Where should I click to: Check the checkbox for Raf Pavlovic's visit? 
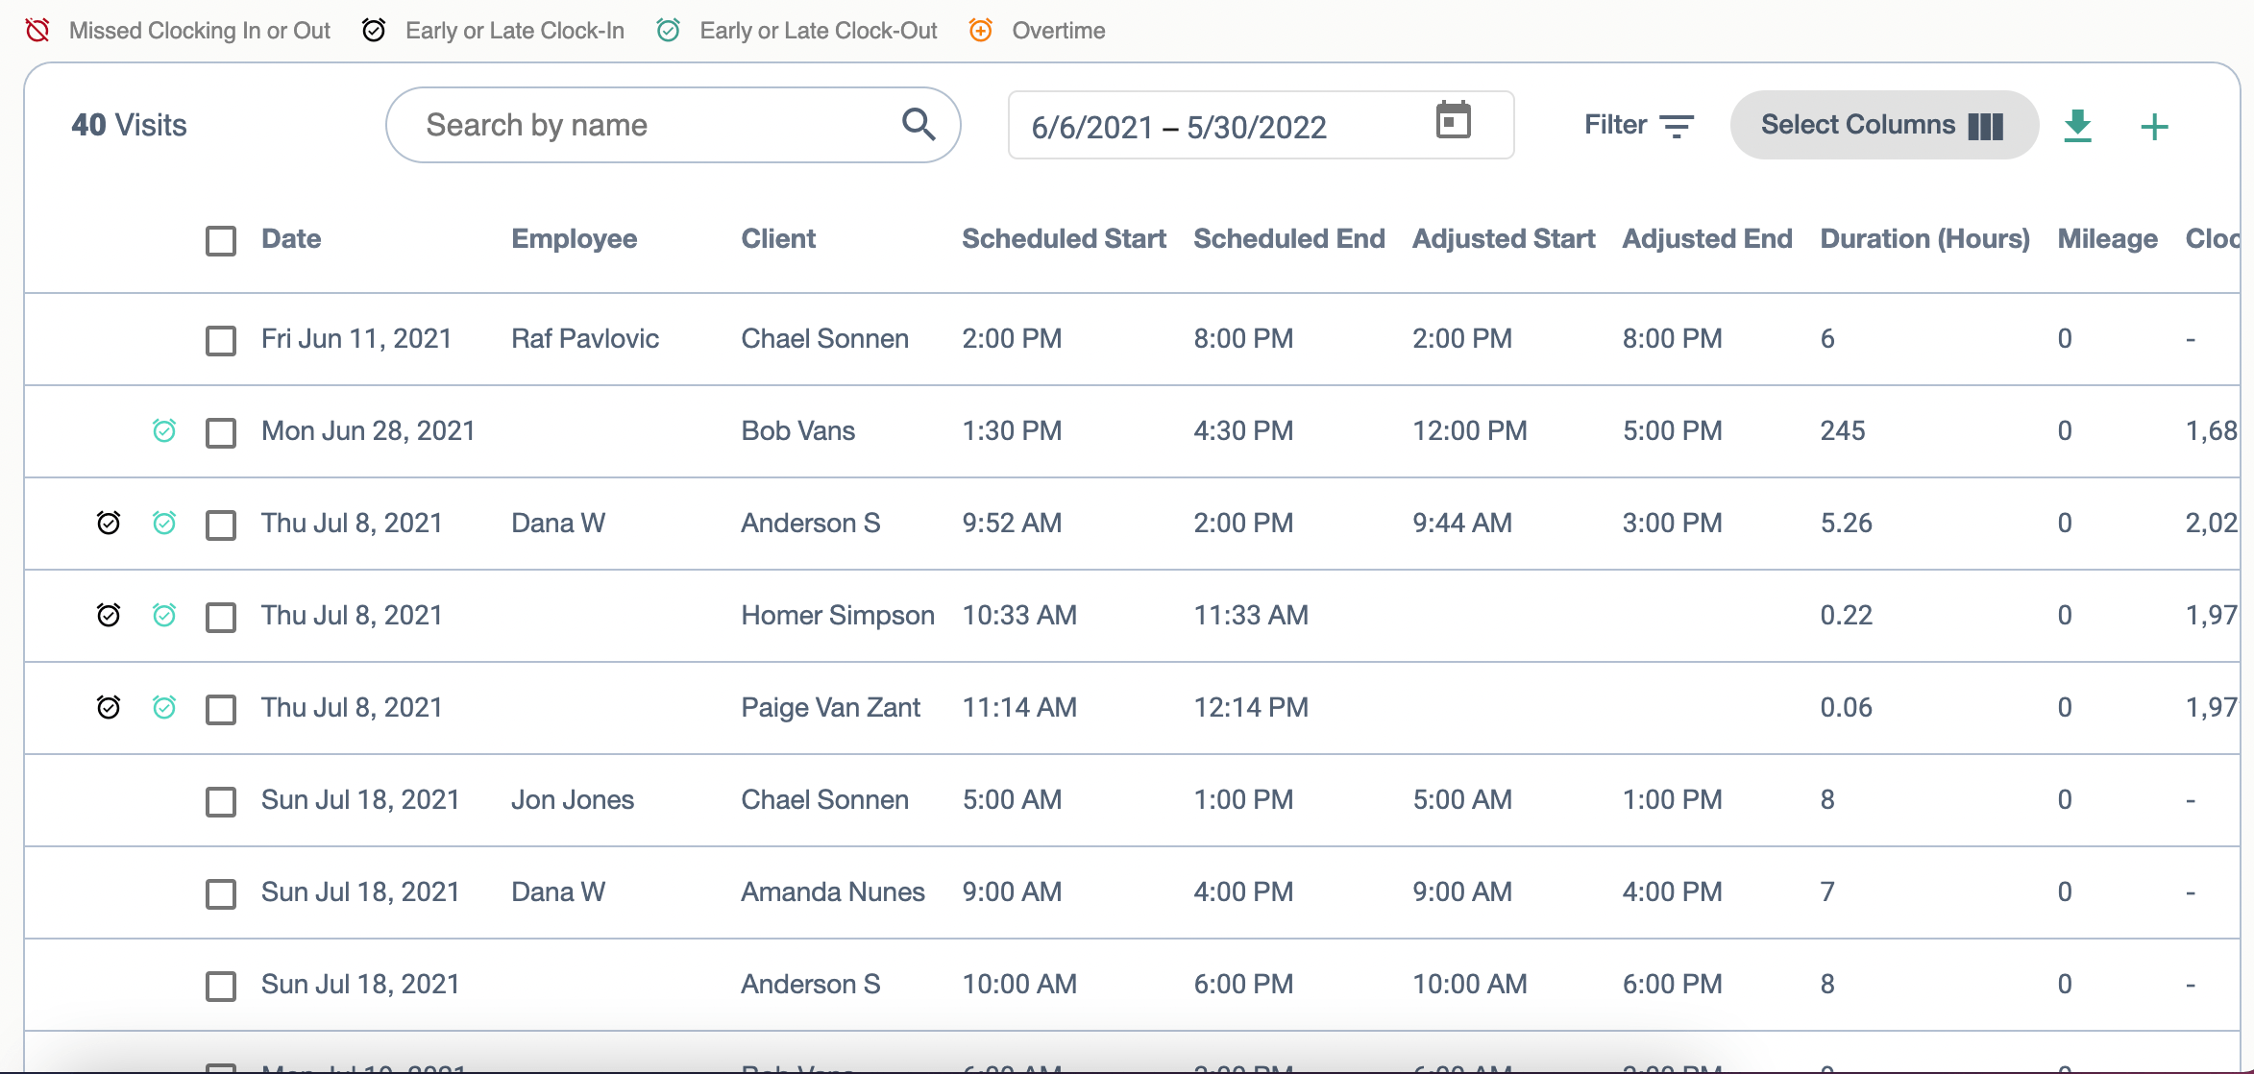(220, 340)
